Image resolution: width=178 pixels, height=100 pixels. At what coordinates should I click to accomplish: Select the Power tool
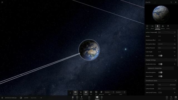pos(81,97)
